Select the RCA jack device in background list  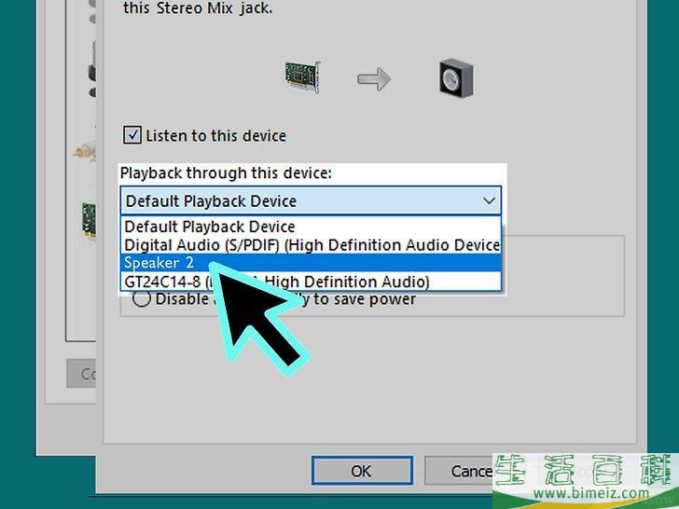(x=84, y=146)
